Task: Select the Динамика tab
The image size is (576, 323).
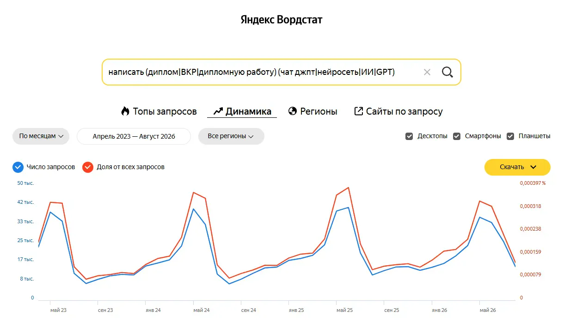Action: coord(242,111)
